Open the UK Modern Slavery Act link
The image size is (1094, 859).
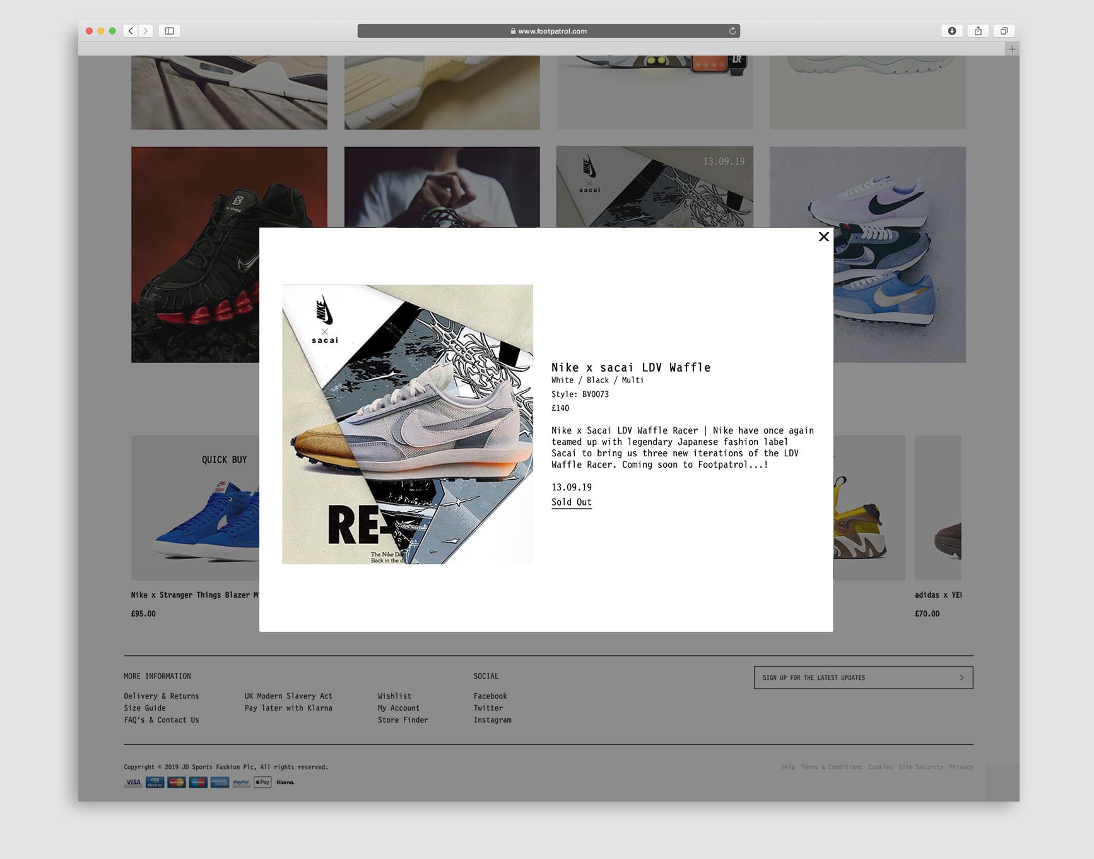(x=288, y=696)
